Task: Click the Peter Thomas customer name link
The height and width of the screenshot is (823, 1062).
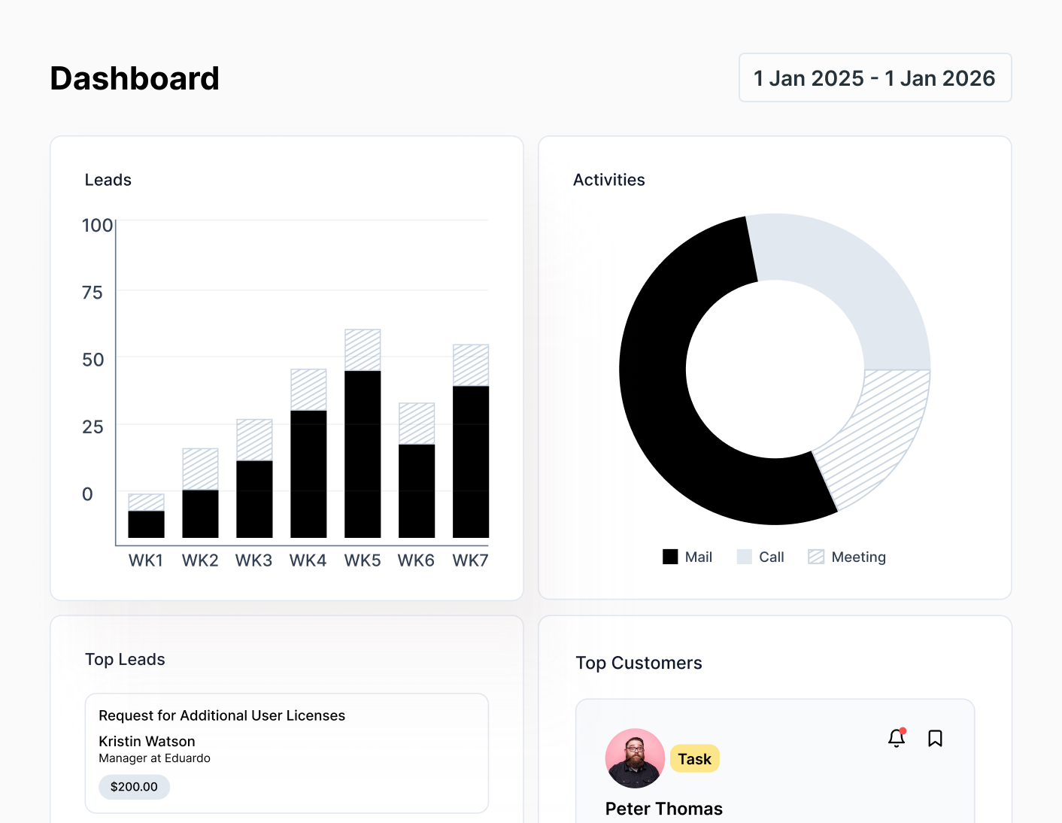Action: coord(663,809)
